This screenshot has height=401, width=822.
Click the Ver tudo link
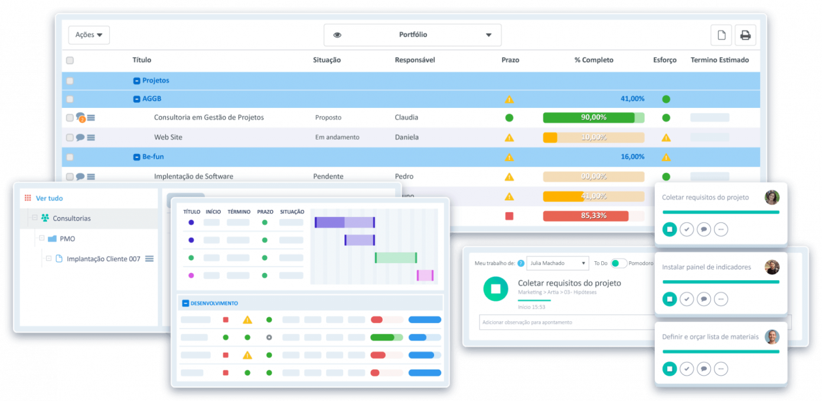(49, 198)
